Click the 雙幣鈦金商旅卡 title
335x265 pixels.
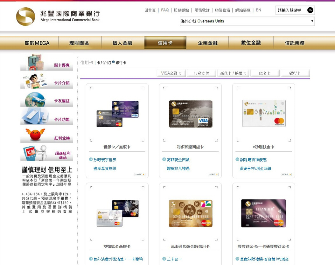pyautogui.click(x=117, y=247)
